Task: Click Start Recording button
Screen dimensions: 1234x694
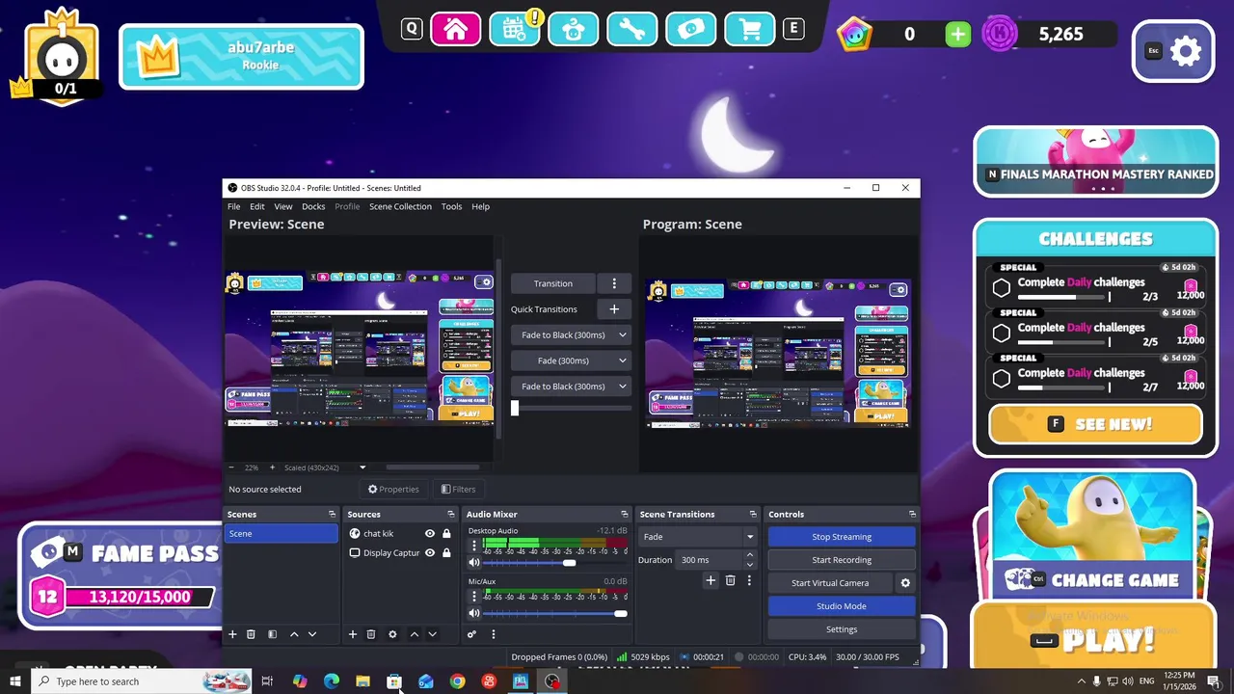Action: (842, 560)
